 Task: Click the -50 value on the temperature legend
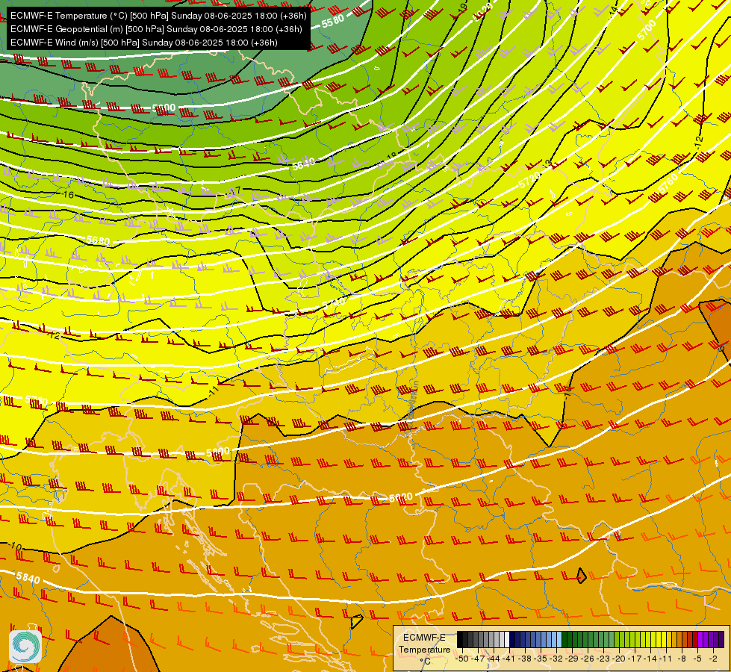coord(462,659)
